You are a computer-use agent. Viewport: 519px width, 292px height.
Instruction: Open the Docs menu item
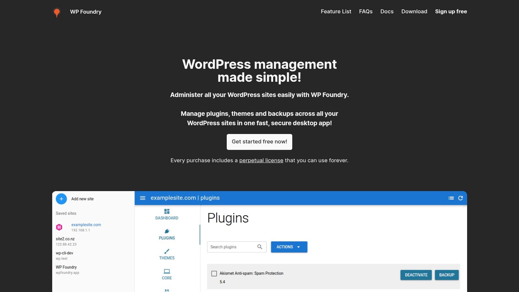(x=387, y=11)
